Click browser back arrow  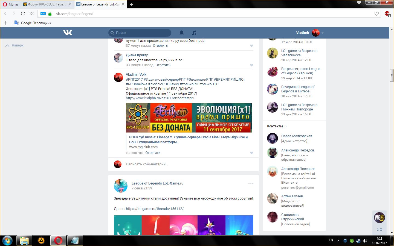5,14
